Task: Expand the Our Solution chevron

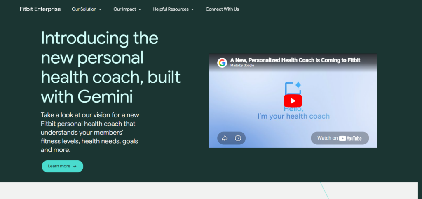Action: point(100,9)
